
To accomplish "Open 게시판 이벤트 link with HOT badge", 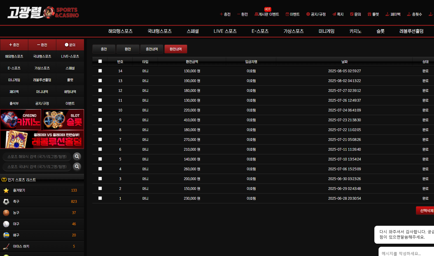I will [x=267, y=14].
